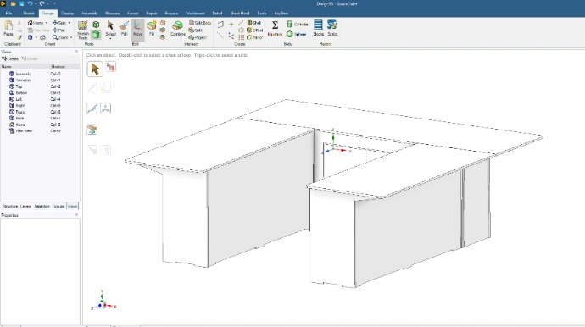
Task: Enable 3D mode green cube icon
Action: 96,35
